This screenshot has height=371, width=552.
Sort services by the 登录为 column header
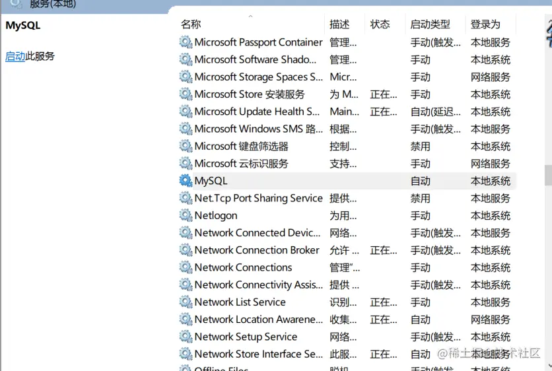485,24
